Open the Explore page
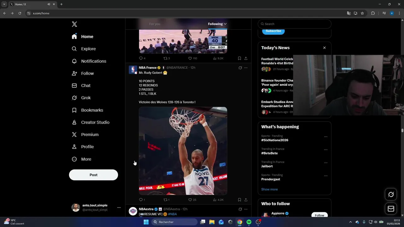 [x=84, y=49]
